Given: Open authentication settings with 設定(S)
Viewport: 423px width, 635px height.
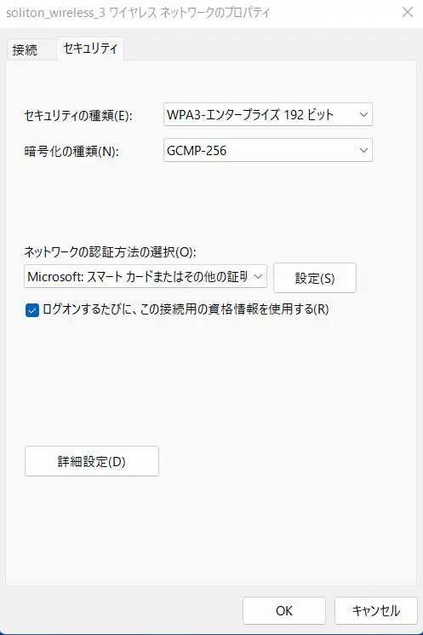Looking at the screenshot, I should point(315,278).
